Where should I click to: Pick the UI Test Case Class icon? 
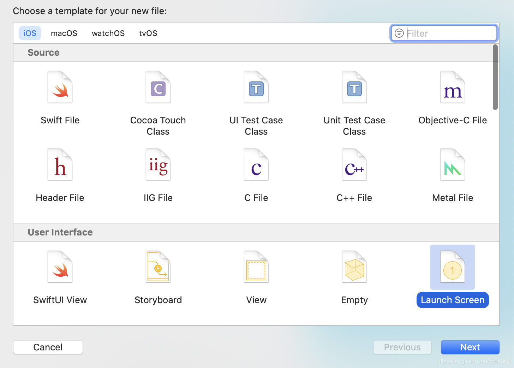point(256,87)
